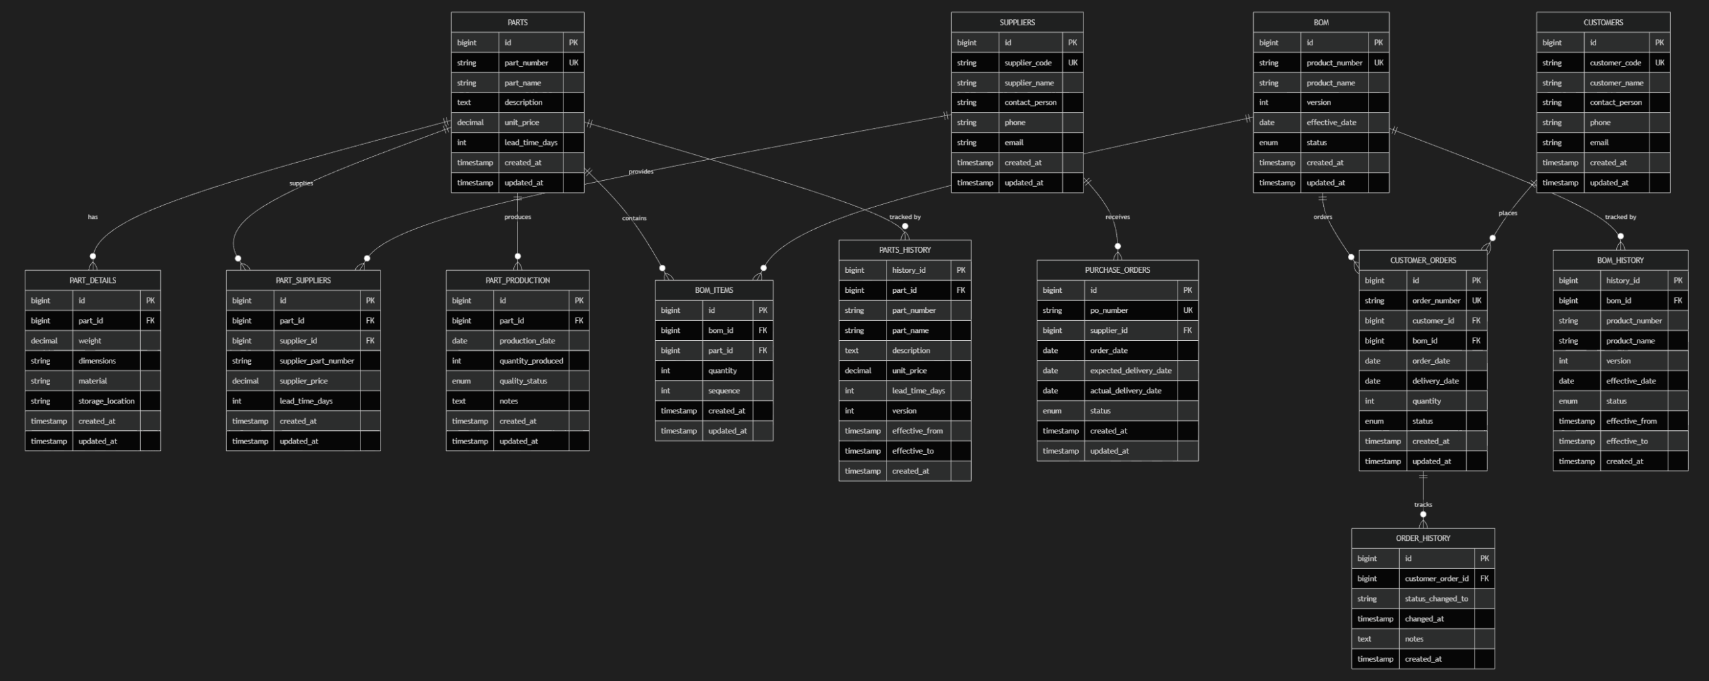Viewport: 1709px width, 681px height.
Task: Select the CUSTOMERS table header
Action: coord(1603,22)
